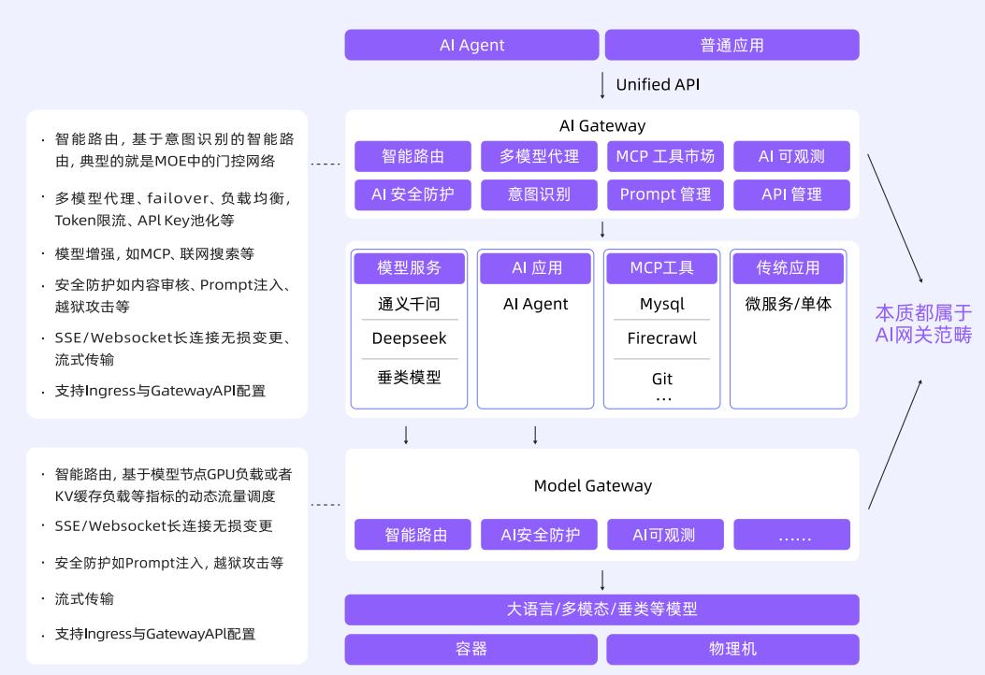Click the purple 本质都属于AI网关范畴 text
Screen dimensions: 985x675
923,323
